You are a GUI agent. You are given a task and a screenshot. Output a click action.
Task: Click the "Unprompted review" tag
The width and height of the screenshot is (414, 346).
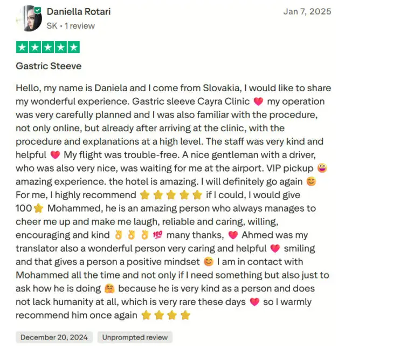[135, 337]
